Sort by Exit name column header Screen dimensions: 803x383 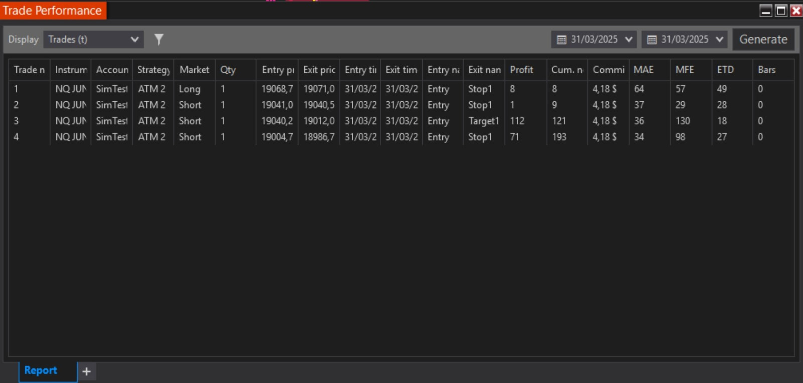click(484, 70)
